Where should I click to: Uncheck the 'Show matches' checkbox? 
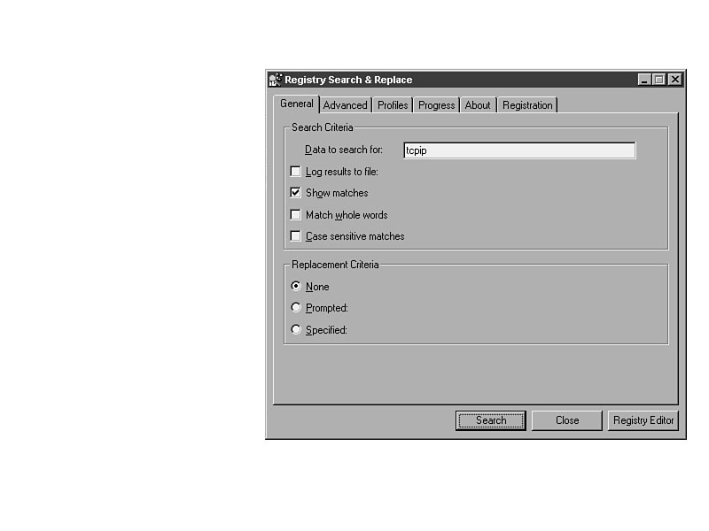click(x=296, y=193)
